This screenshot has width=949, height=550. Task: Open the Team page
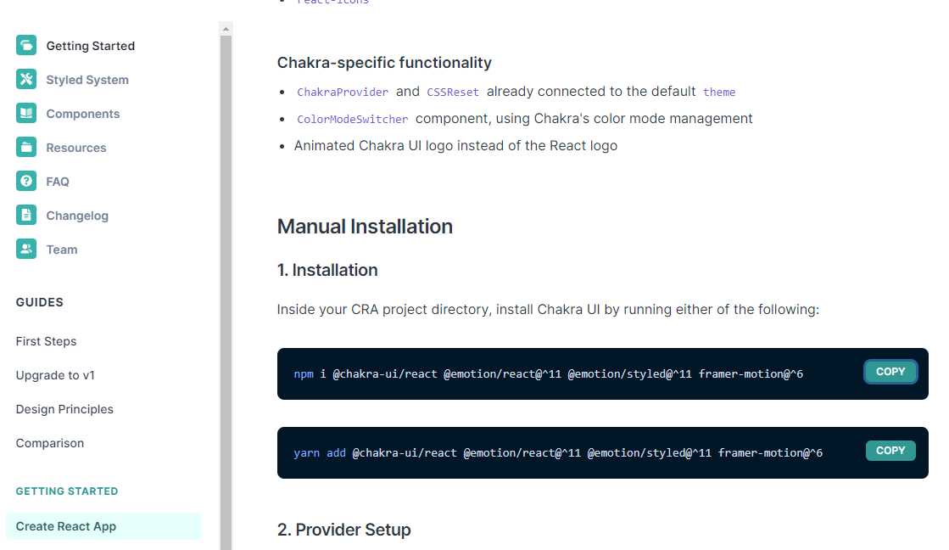62,250
